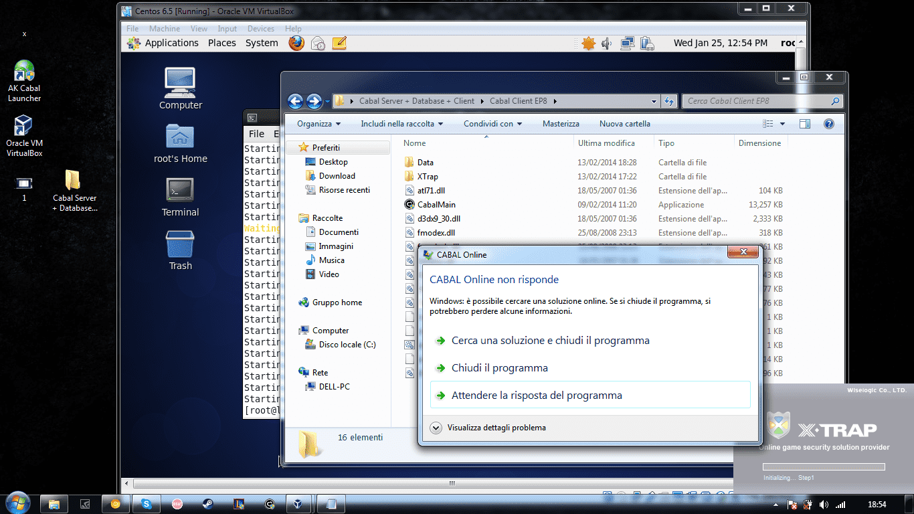
Task: Open the Includi nella raccolta dropdown
Action: (402, 124)
